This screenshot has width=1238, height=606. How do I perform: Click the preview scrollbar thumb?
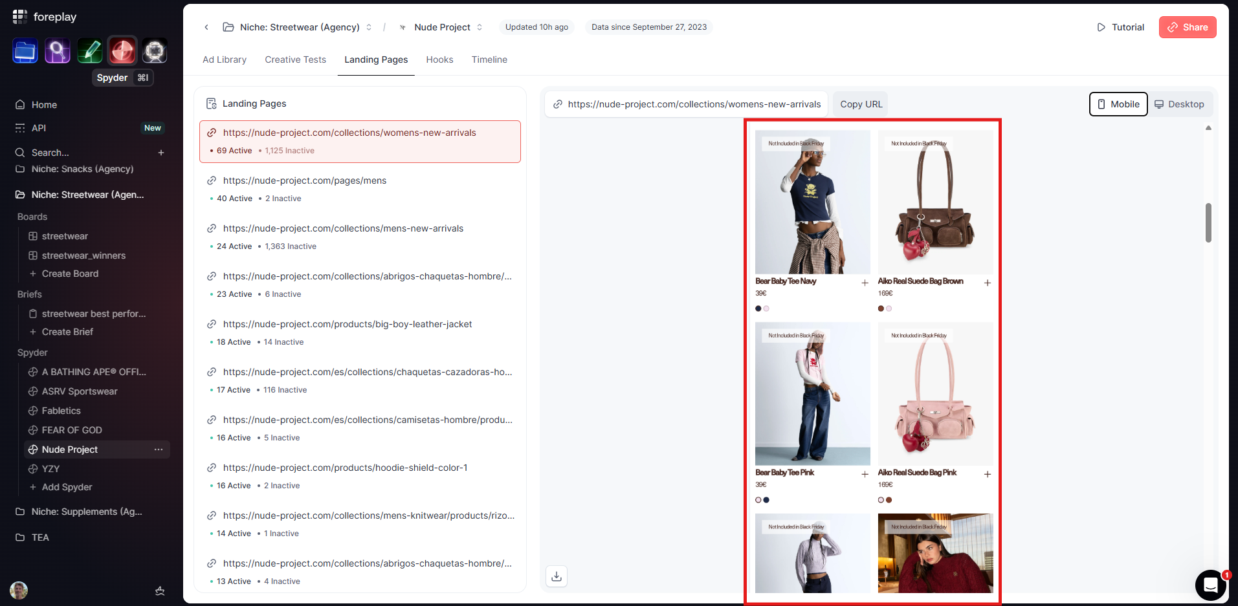click(x=1208, y=222)
